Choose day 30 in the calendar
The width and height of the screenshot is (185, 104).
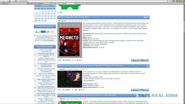pyautogui.click(x=45, y=21)
